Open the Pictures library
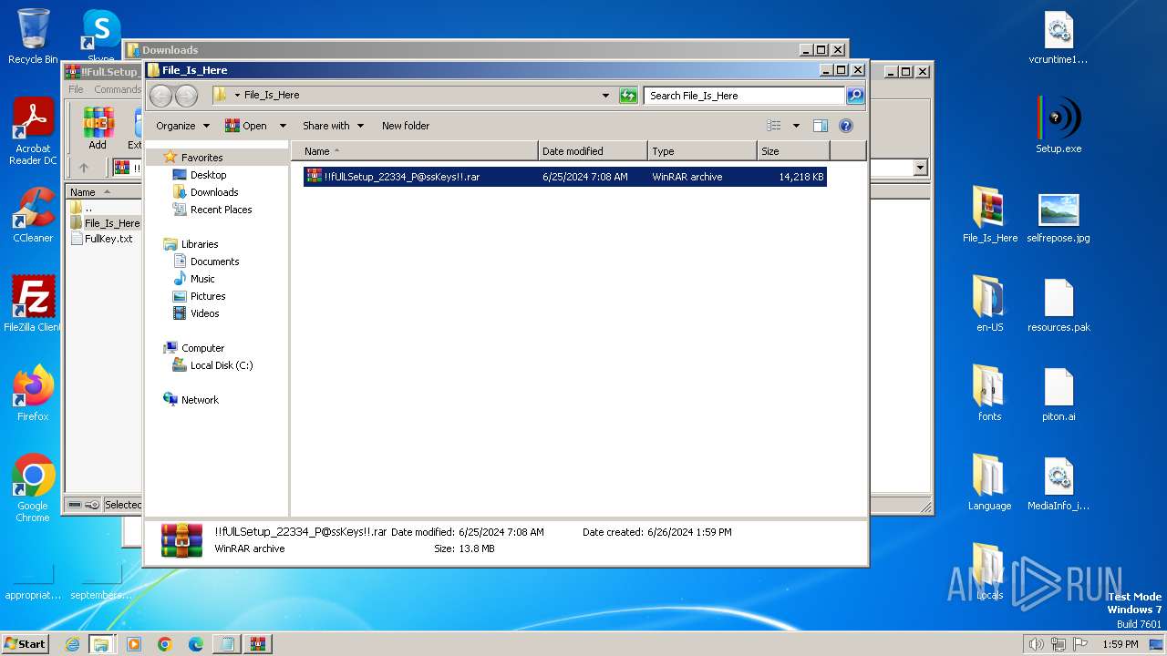1167x656 pixels. [208, 296]
